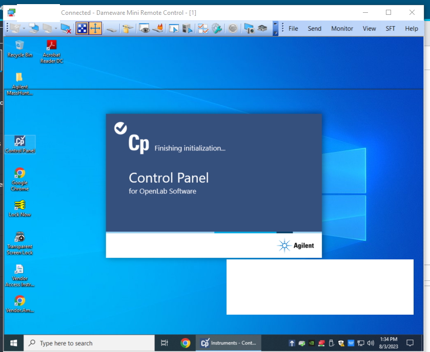Click the checklist settings toolbar icon

203,29
